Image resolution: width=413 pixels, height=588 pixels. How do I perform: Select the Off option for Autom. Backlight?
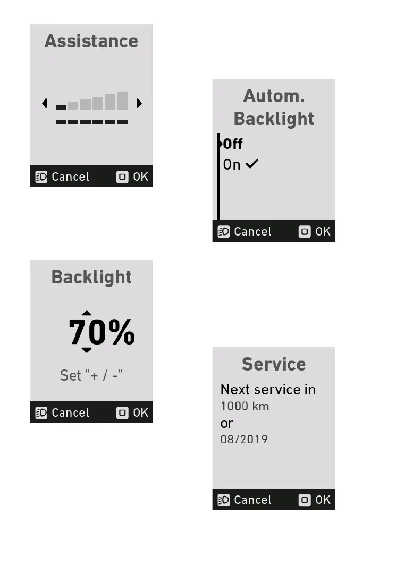pyautogui.click(x=233, y=144)
